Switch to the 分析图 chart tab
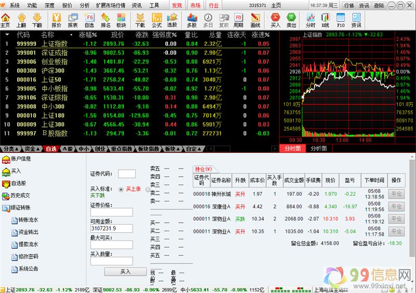 (x=319, y=148)
